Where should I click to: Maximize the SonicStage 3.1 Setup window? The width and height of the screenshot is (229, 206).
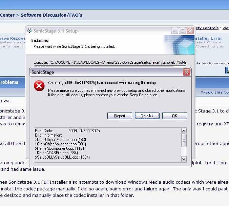[182, 31]
